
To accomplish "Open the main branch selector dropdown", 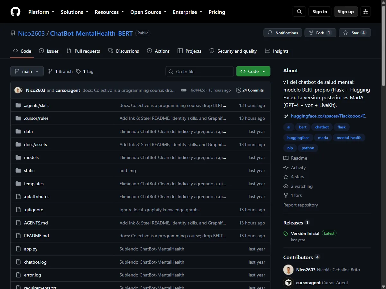I will (27, 71).
